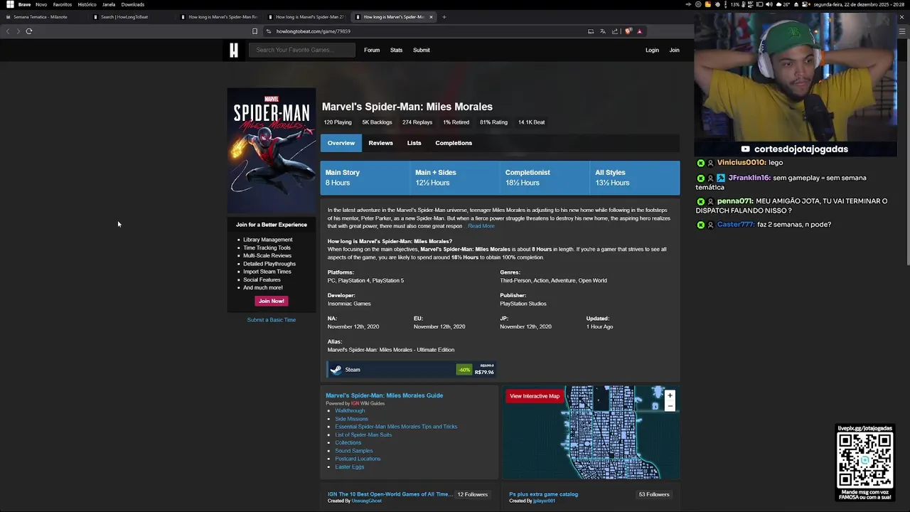
Task: Open the Brave menu in menu bar
Action: (x=24, y=4)
